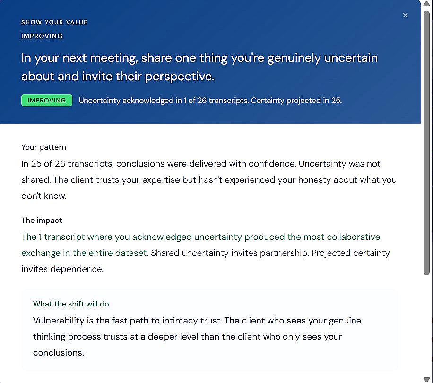Click the transcript statistics line beside the badge
The image size is (433, 383).
click(210, 101)
